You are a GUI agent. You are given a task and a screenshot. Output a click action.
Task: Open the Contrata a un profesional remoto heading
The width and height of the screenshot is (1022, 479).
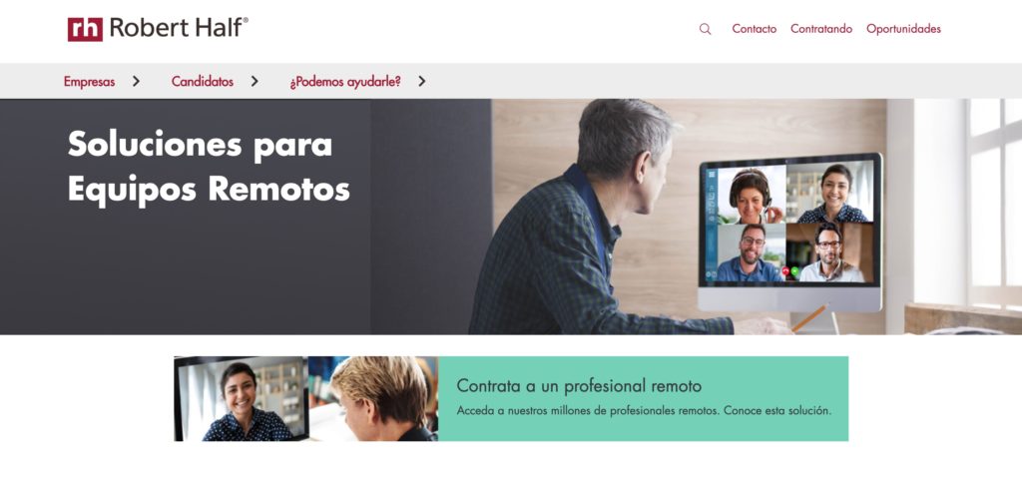pyautogui.click(x=579, y=386)
